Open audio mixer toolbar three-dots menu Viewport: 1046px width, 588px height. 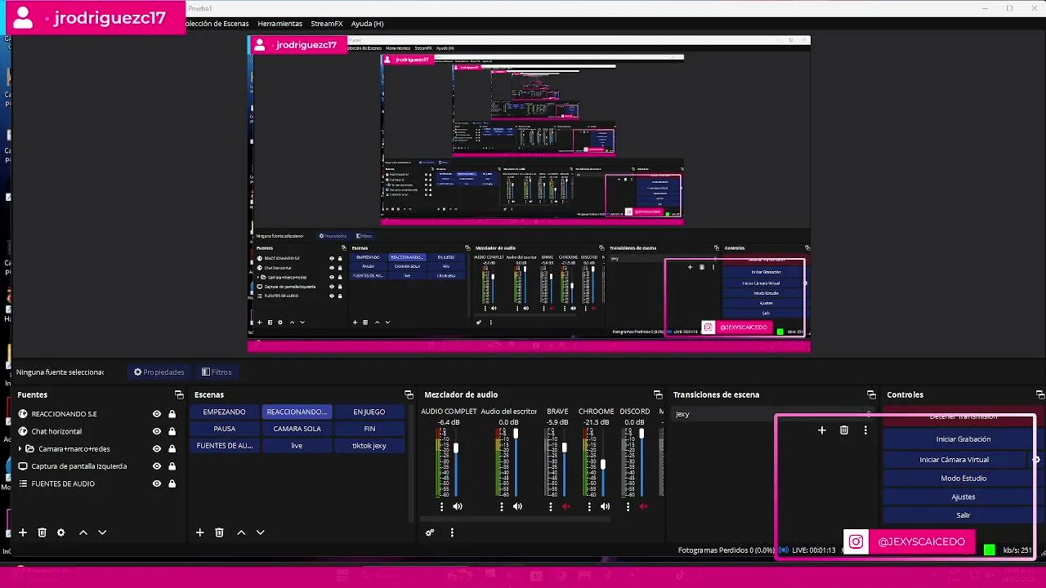(x=452, y=532)
